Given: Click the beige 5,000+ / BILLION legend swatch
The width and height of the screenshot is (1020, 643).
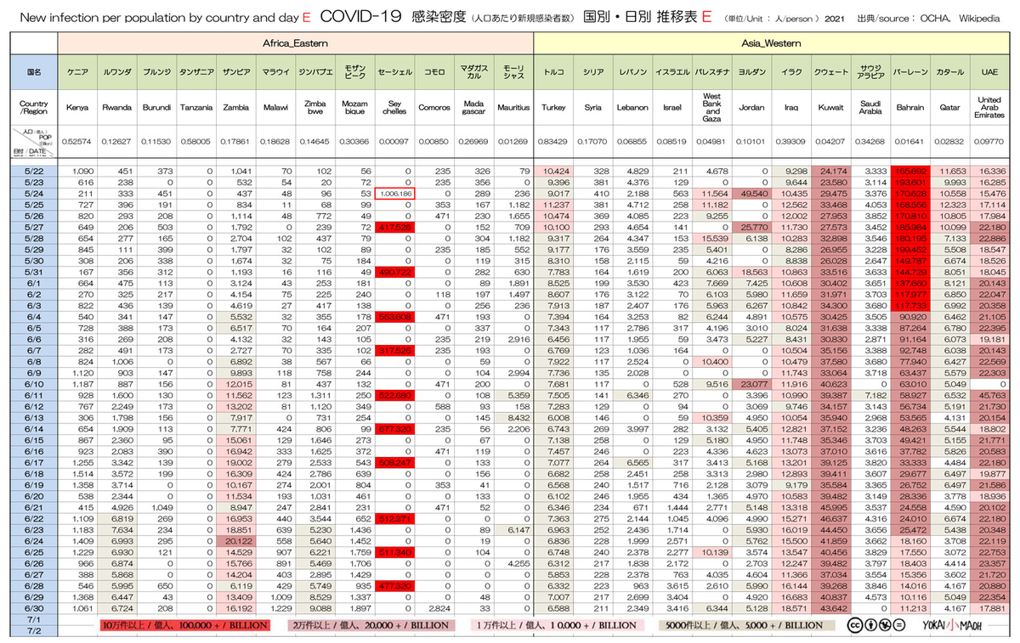Looking at the screenshot, I should click(x=749, y=625).
